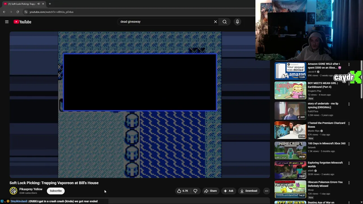Open the three-dot more actions menu
The height and width of the screenshot is (204, 363).
266,191
